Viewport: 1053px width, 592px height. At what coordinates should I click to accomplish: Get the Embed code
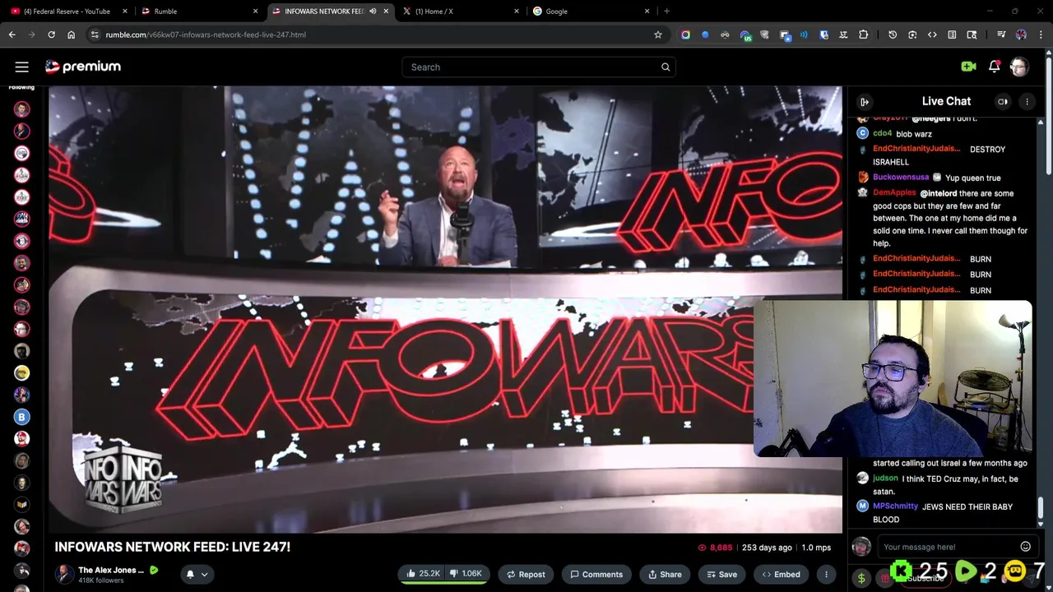click(781, 574)
